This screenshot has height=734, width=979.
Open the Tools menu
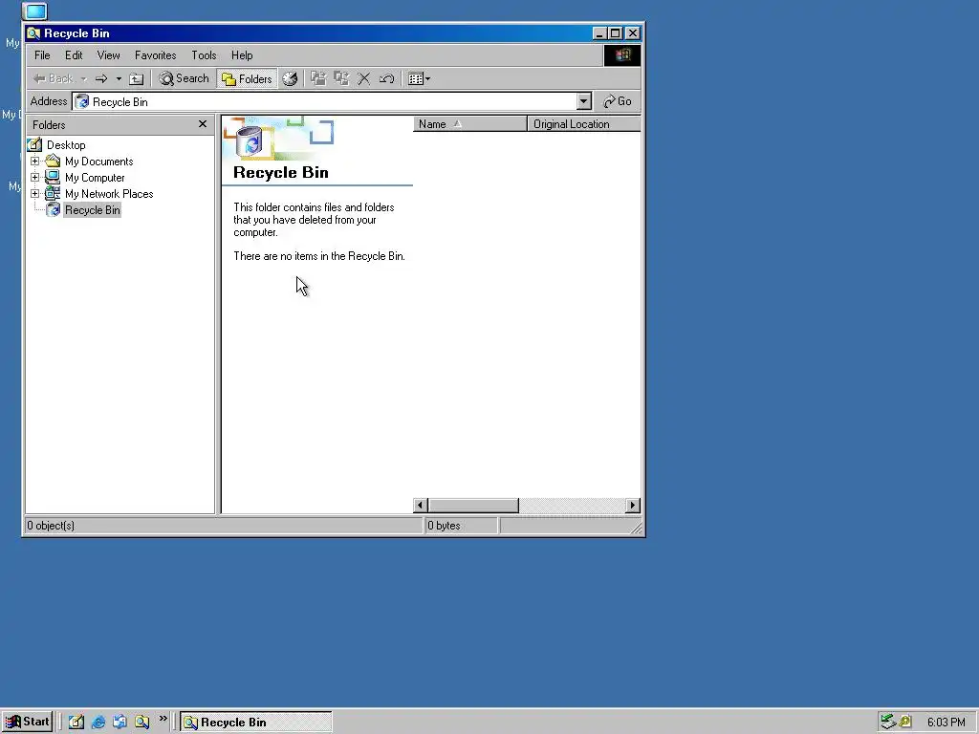pyautogui.click(x=204, y=54)
